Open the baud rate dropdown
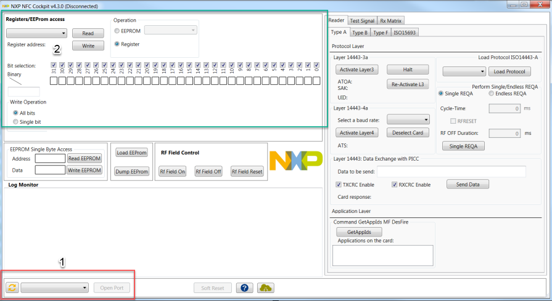 (408, 120)
